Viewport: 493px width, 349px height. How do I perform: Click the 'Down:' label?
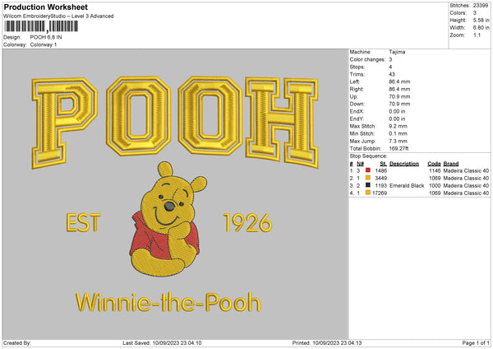357,104
